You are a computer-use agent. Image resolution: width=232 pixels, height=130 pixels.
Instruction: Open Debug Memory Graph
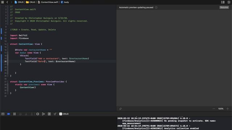click(x=43, y=114)
